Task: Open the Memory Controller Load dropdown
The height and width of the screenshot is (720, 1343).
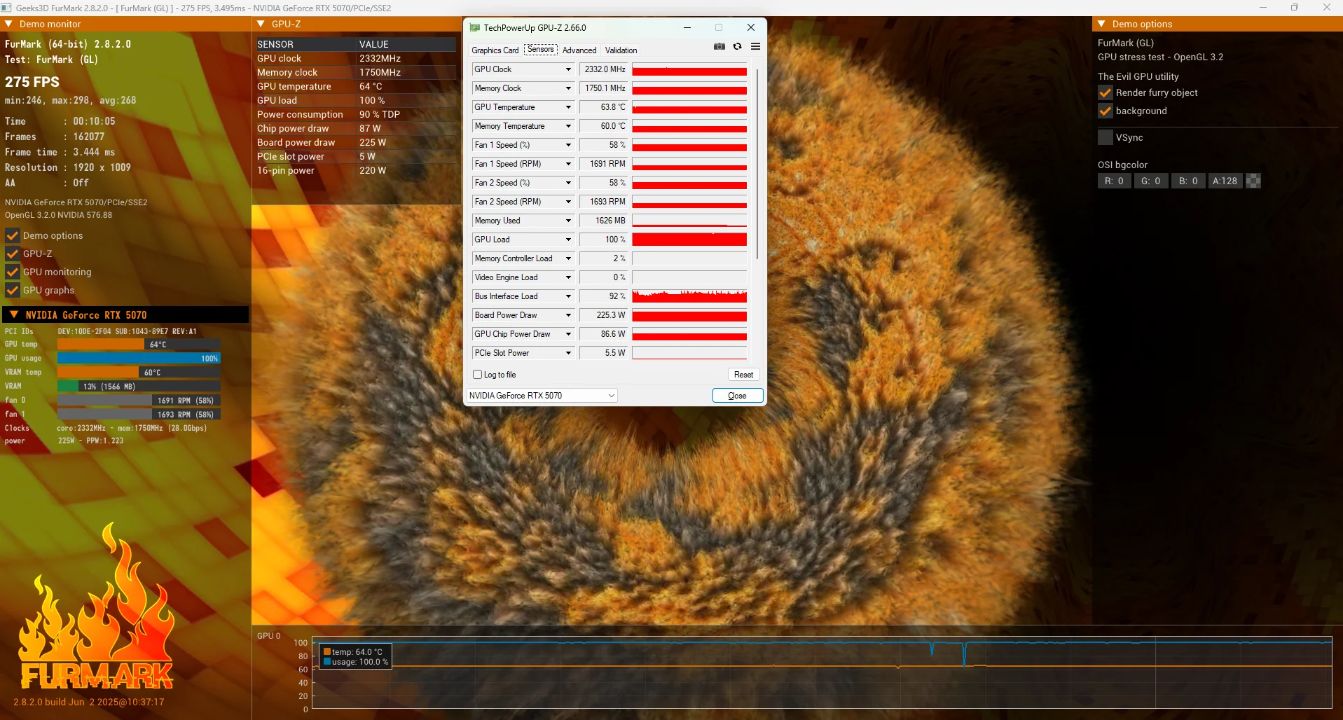Action: [568, 258]
